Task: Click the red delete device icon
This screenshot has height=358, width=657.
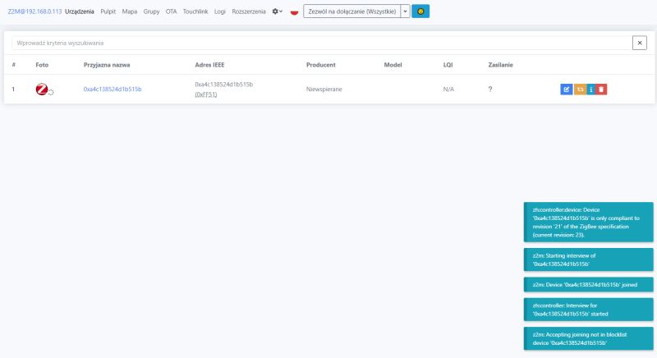Action: click(x=601, y=89)
